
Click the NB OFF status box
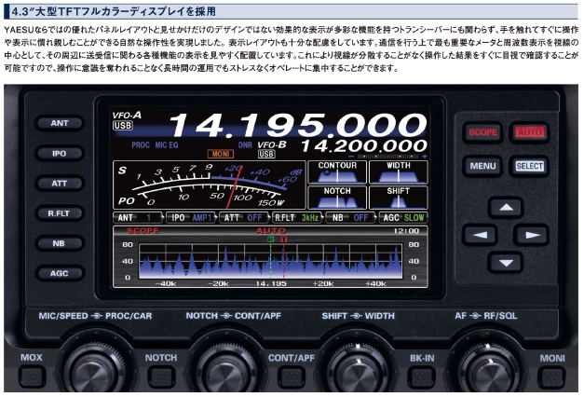[x=351, y=218]
